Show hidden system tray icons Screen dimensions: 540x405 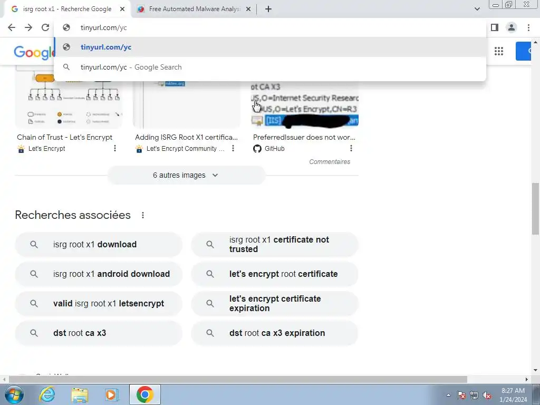pyautogui.click(x=448, y=395)
